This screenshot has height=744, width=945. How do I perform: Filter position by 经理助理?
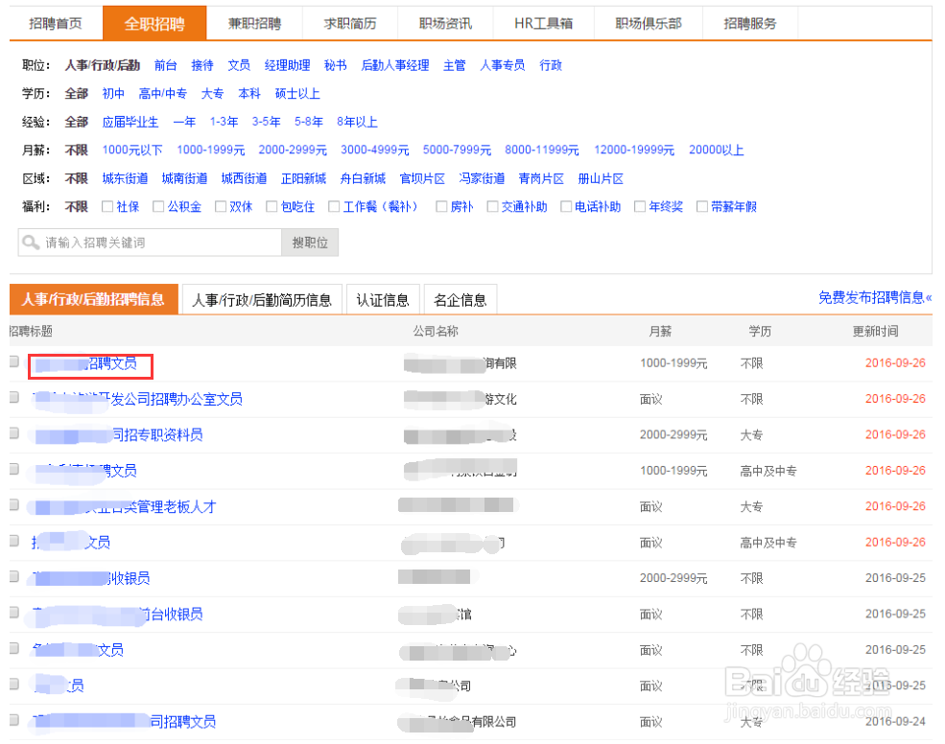287,65
